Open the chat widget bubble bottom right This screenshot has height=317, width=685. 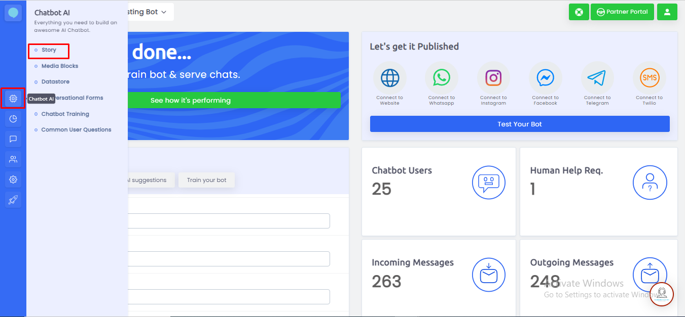click(x=662, y=294)
